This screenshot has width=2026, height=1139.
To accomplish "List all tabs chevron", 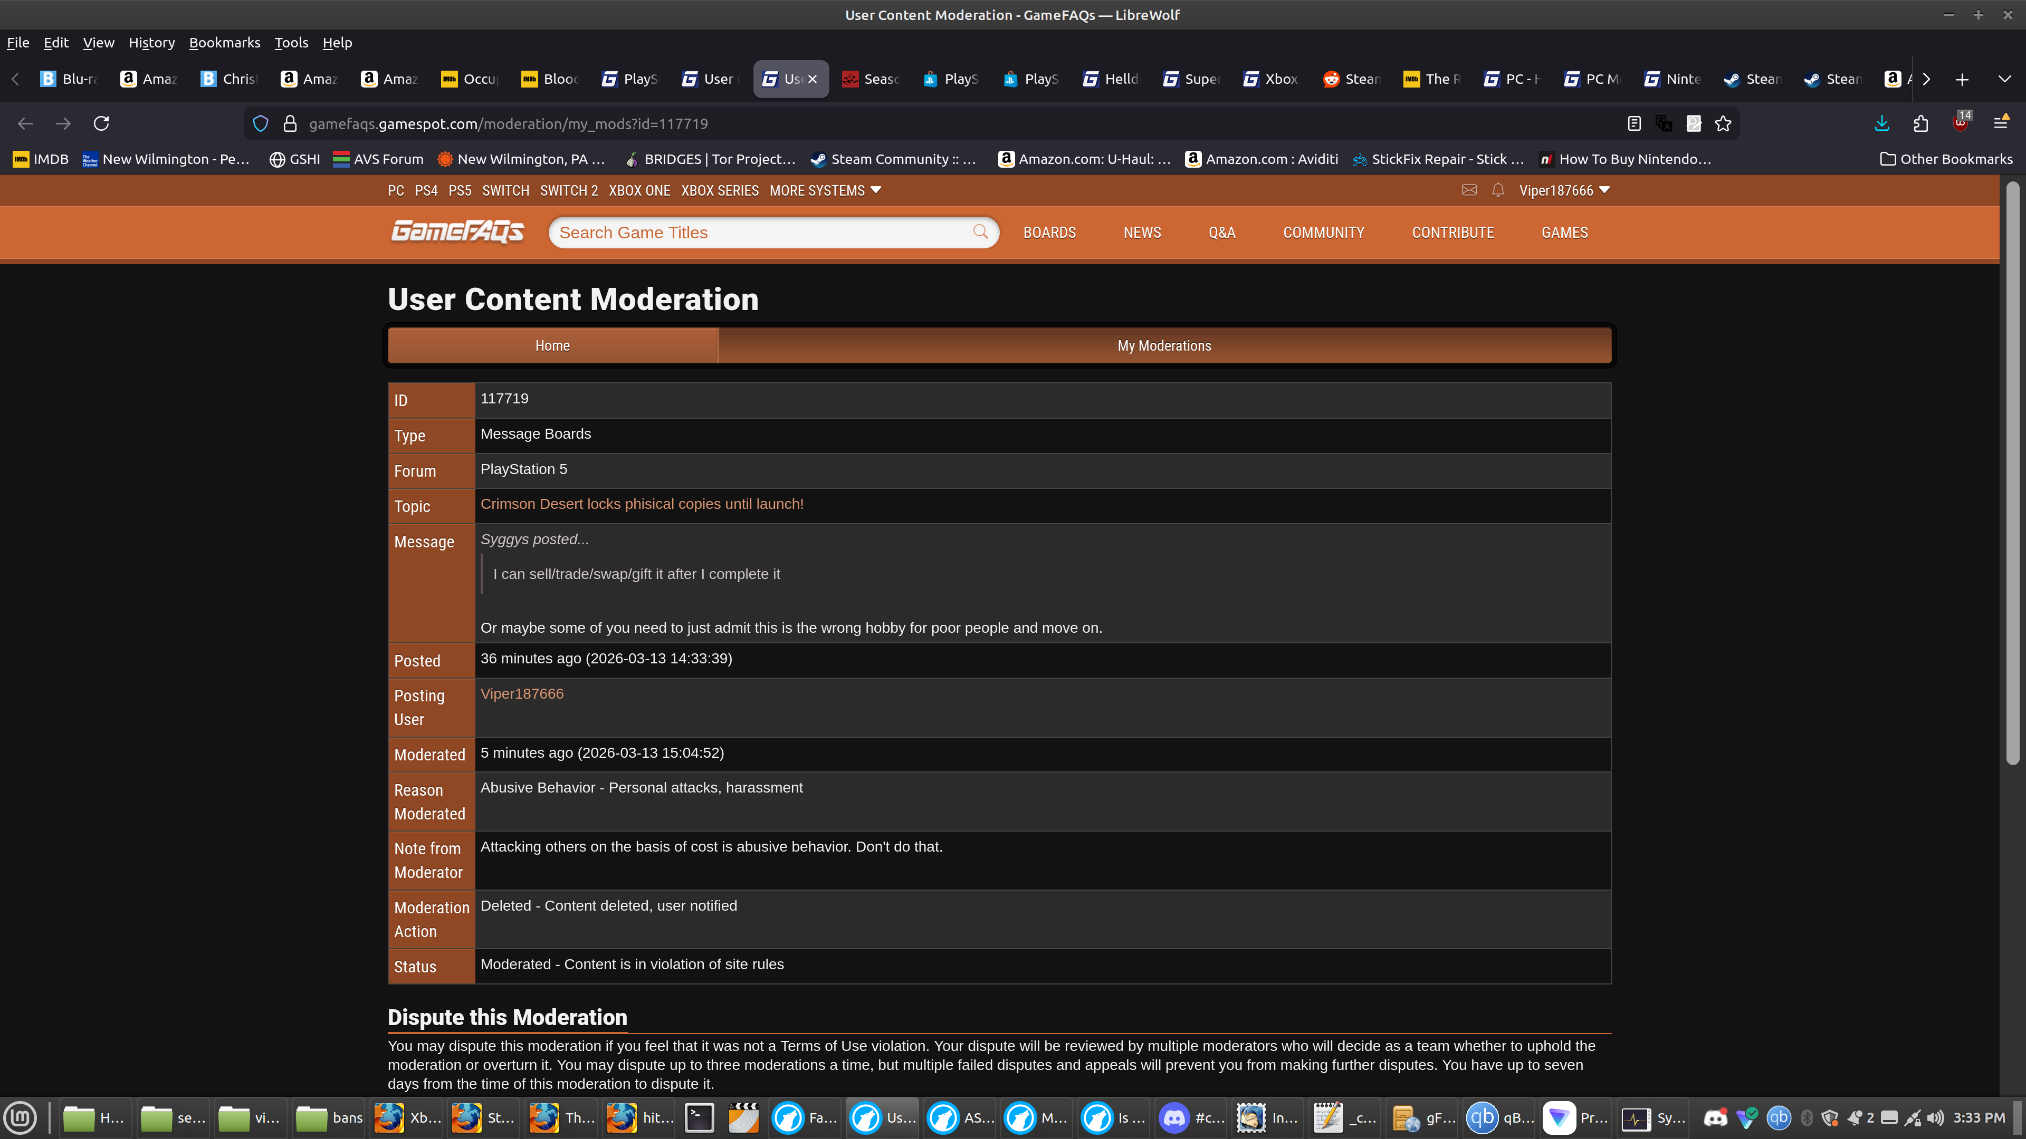I will point(2004,79).
